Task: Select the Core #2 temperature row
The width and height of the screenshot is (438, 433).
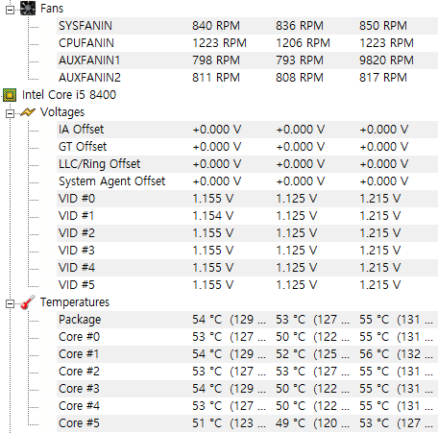Action: pos(247,372)
